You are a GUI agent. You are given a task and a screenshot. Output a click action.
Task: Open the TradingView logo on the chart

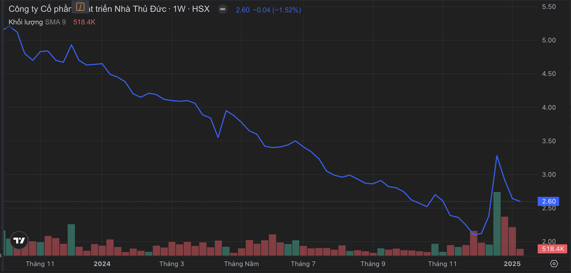pos(20,241)
